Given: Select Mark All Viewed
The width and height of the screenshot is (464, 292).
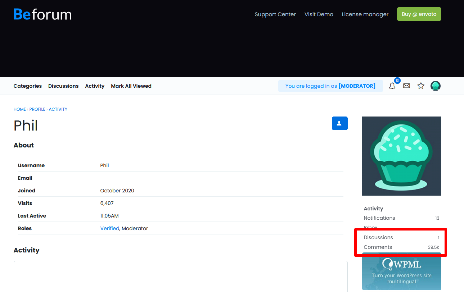Looking at the screenshot, I should 131,86.
